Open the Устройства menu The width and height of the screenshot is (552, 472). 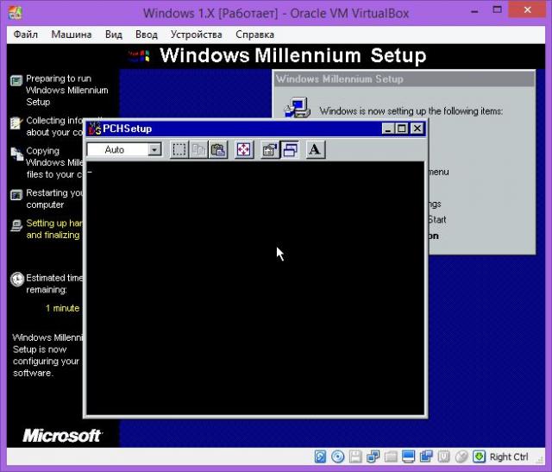pyautogui.click(x=197, y=35)
